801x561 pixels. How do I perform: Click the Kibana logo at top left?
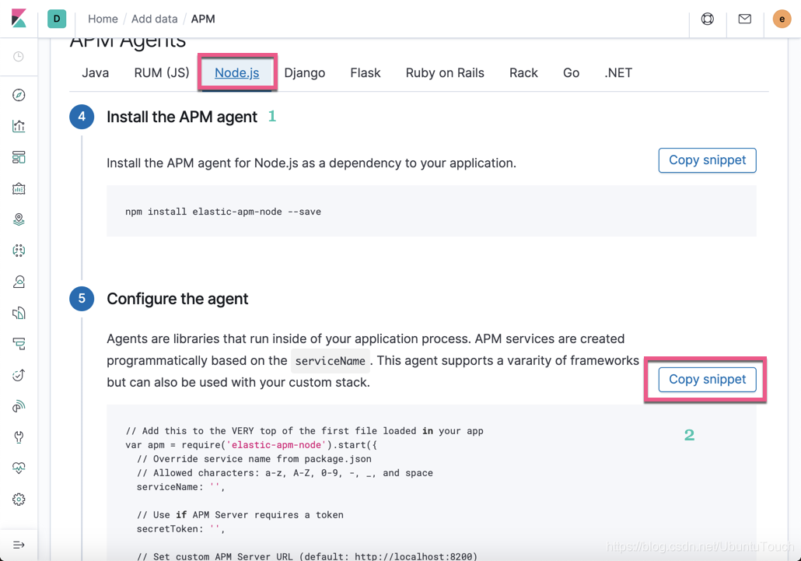19,19
